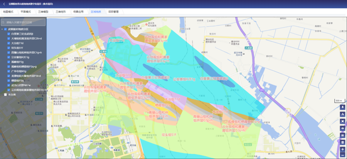Click the trash delete icon

coord(343,142)
